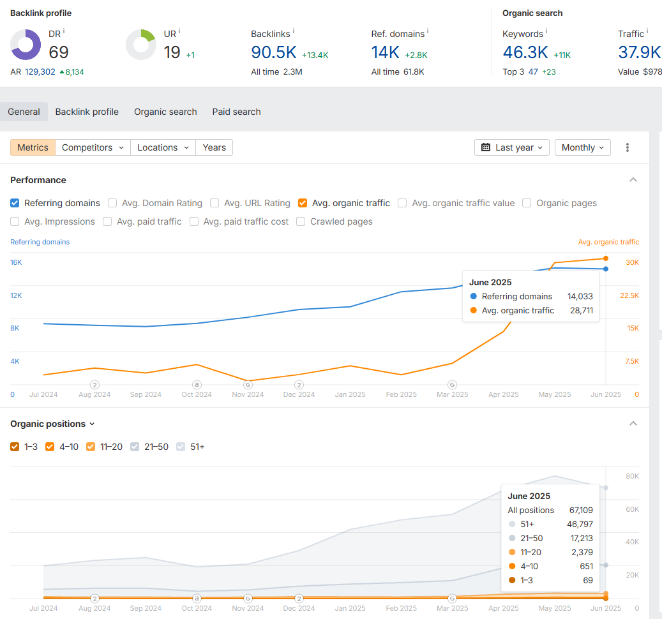Open the Last year date range dropdown

pyautogui.click(x=512, y=147)
